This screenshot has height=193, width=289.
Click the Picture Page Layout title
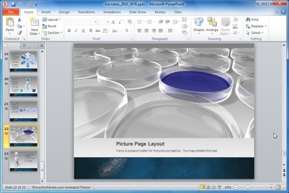(140, 144)
